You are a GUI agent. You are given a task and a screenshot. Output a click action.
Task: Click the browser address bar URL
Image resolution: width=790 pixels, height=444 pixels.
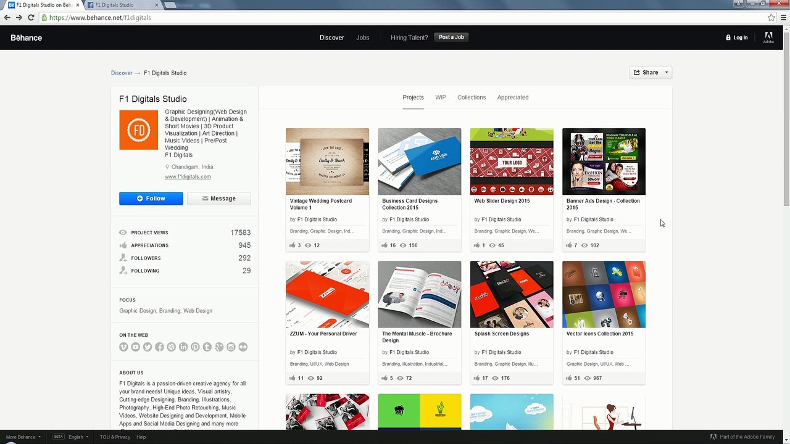click(100, 17)
